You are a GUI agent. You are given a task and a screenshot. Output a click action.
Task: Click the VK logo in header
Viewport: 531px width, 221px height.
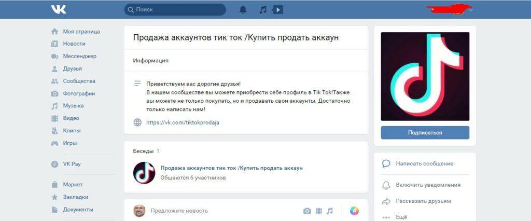coord(59,9)
